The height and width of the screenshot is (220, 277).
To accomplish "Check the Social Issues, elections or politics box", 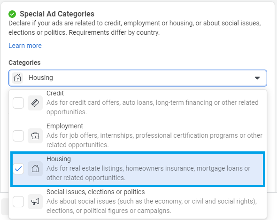I will [x=18, y=202].
